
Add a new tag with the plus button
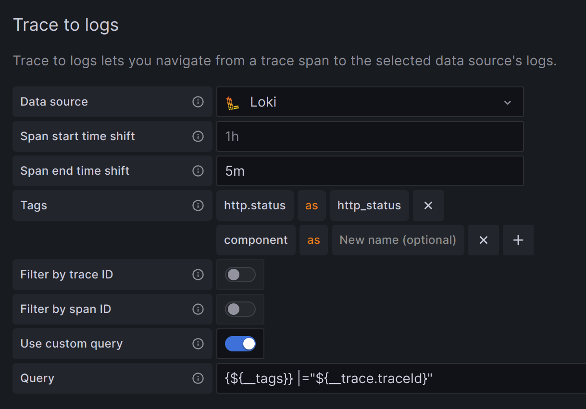[518, 240]
